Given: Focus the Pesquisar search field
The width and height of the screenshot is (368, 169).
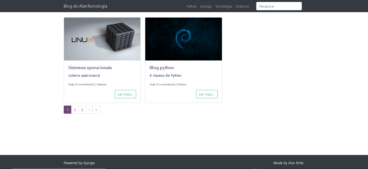Looking at the screenshot, I should (279, 6).
